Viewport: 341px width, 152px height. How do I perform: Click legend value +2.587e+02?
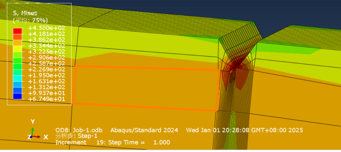click(x=46, y=64)
